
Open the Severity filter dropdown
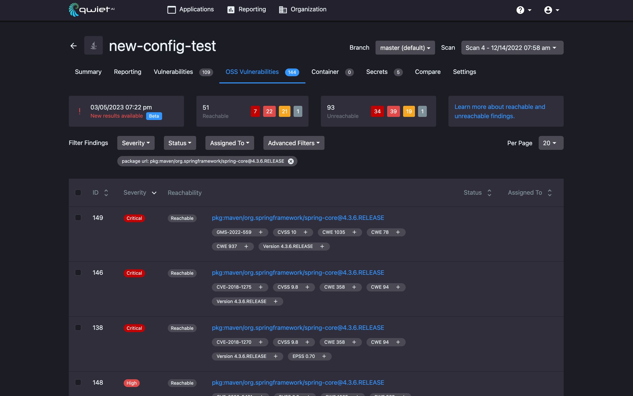click(136, 143)
